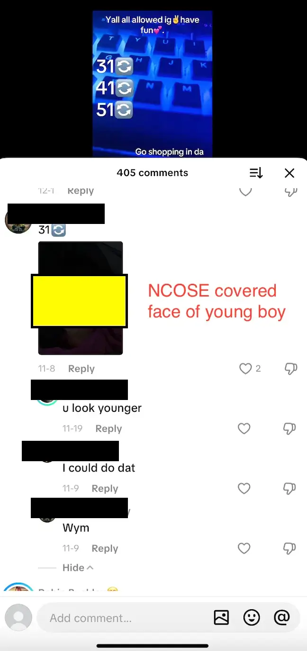Reply to the 'Wym' comment

click(x=105, y=549)
